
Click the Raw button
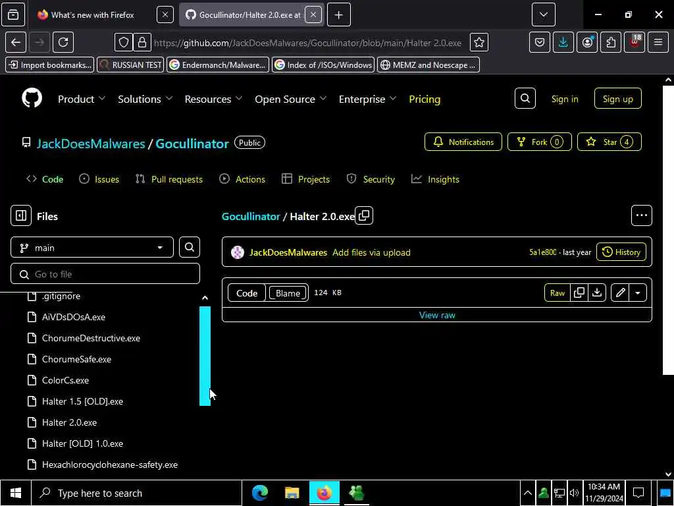[557, 293]
